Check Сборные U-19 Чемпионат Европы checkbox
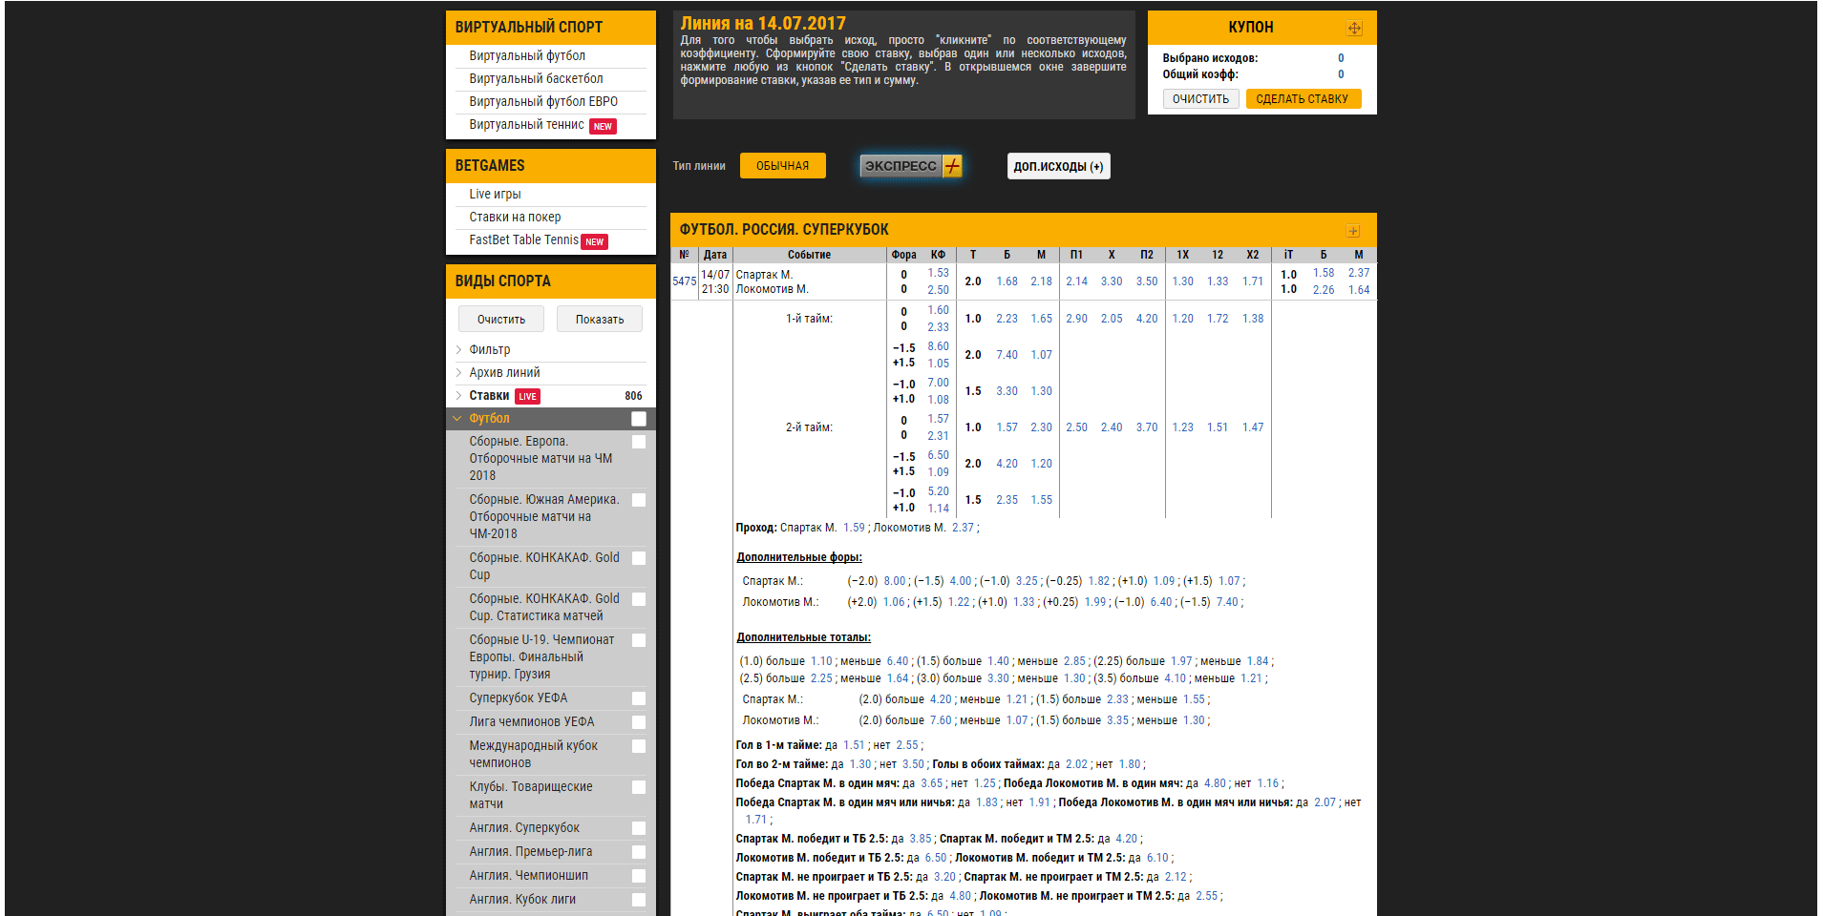 tap(639, 640)
